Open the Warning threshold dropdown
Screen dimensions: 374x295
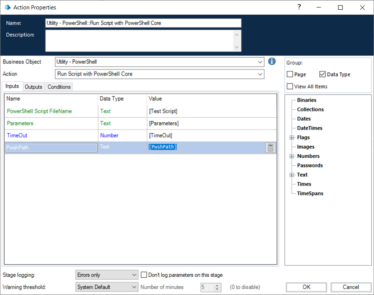pos(135,287)
